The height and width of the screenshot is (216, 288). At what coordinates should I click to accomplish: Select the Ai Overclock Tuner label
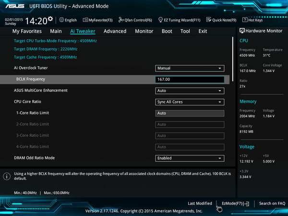(31, 68)
